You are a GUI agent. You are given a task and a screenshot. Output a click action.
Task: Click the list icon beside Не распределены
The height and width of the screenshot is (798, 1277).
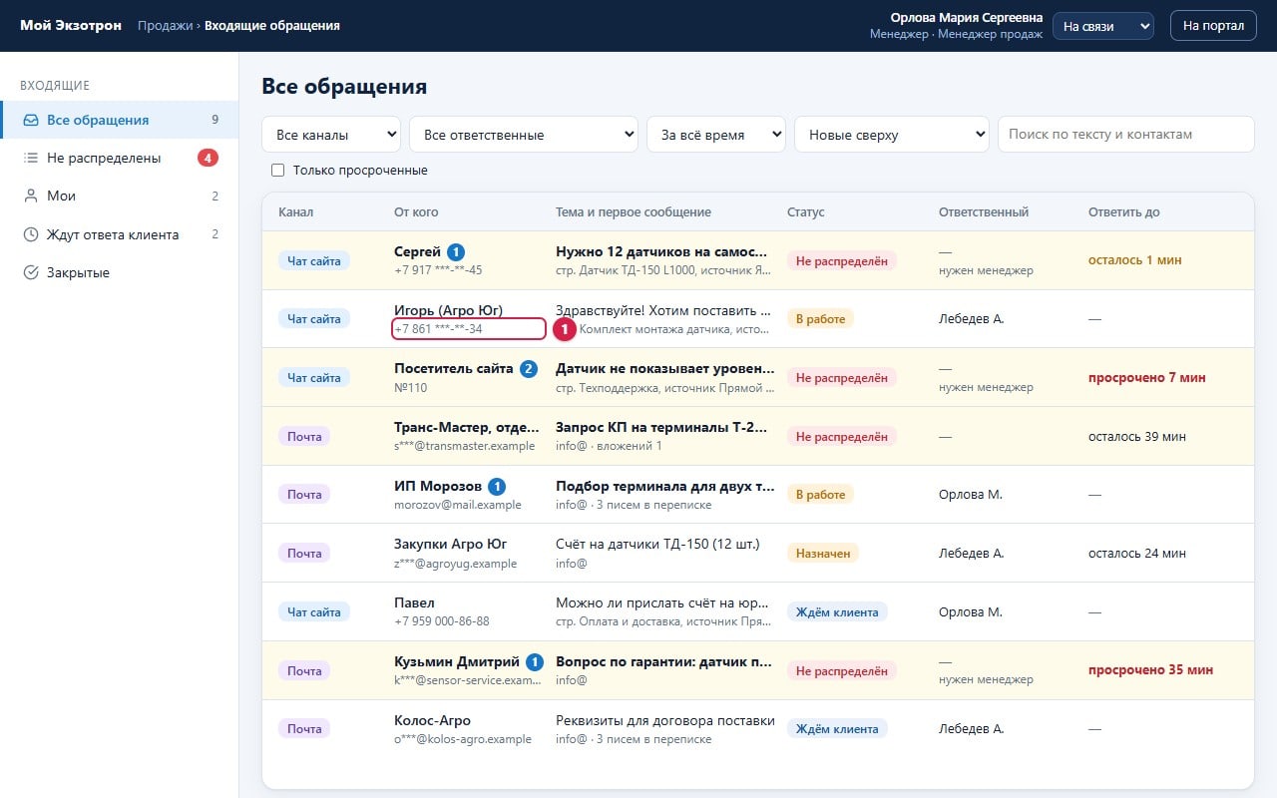[31, 158]
